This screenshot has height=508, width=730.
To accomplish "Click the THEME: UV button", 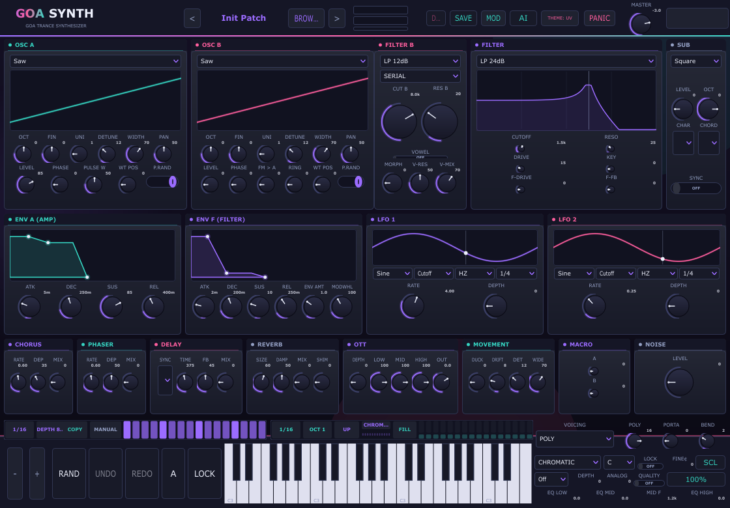I will [x=560, y=18].
